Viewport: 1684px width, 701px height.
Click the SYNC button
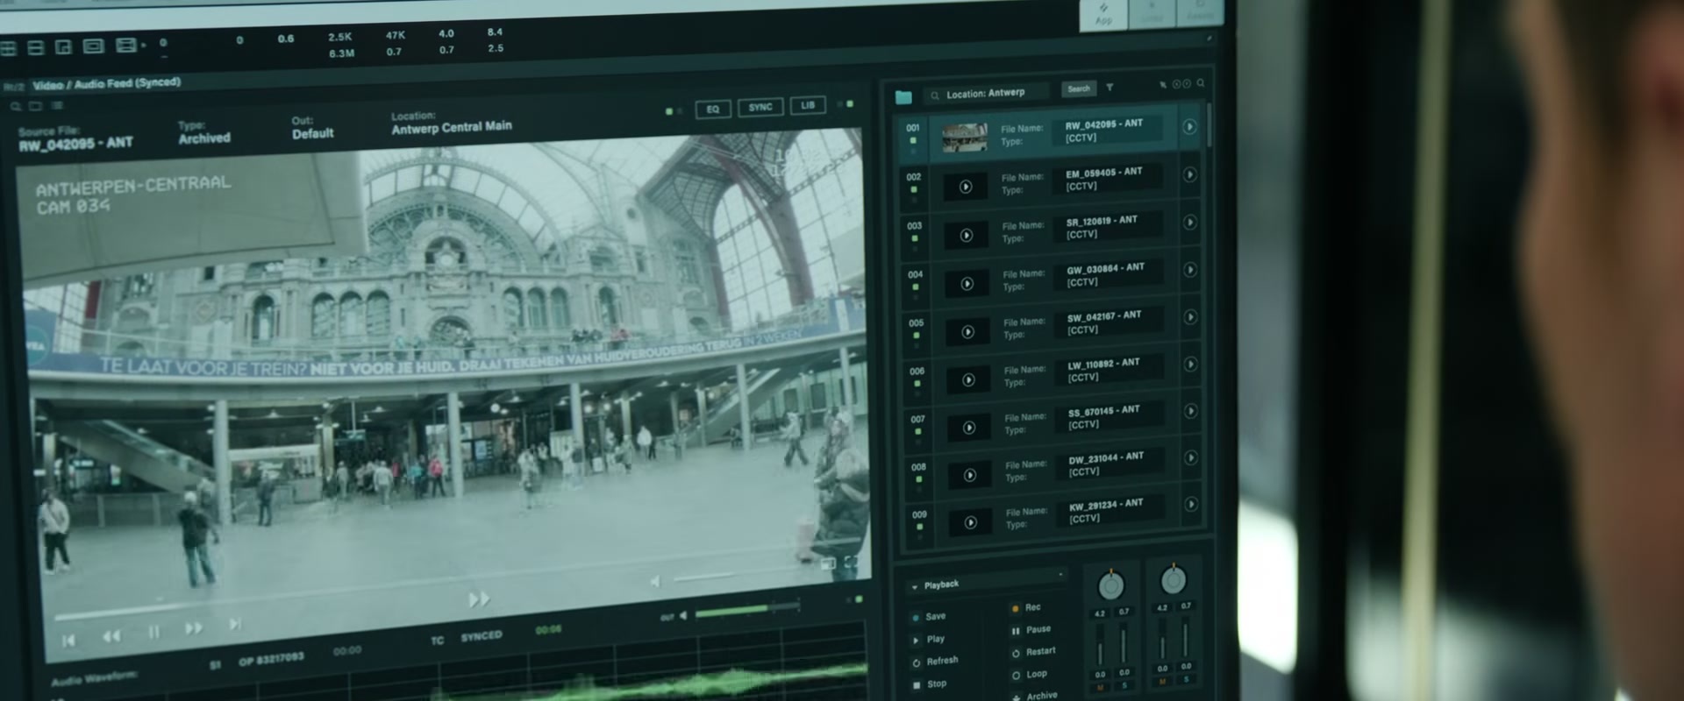pos(760,107)
